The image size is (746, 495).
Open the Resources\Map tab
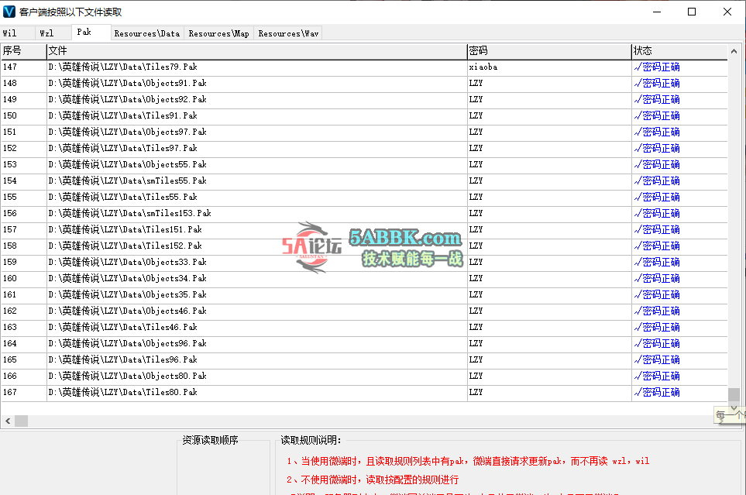click(x=219, y=33)
